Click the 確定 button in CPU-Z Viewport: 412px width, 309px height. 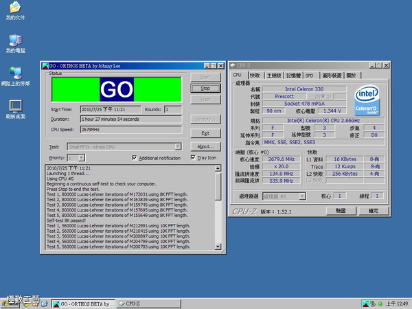374,211
